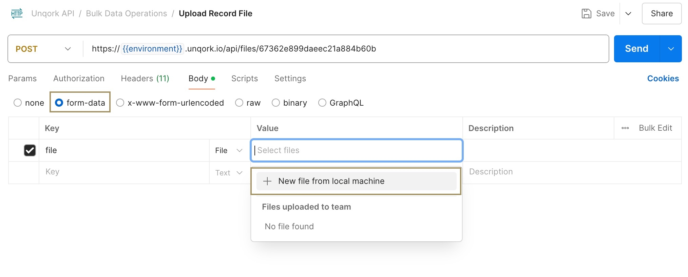Open the Settings tab

[290, 79]
